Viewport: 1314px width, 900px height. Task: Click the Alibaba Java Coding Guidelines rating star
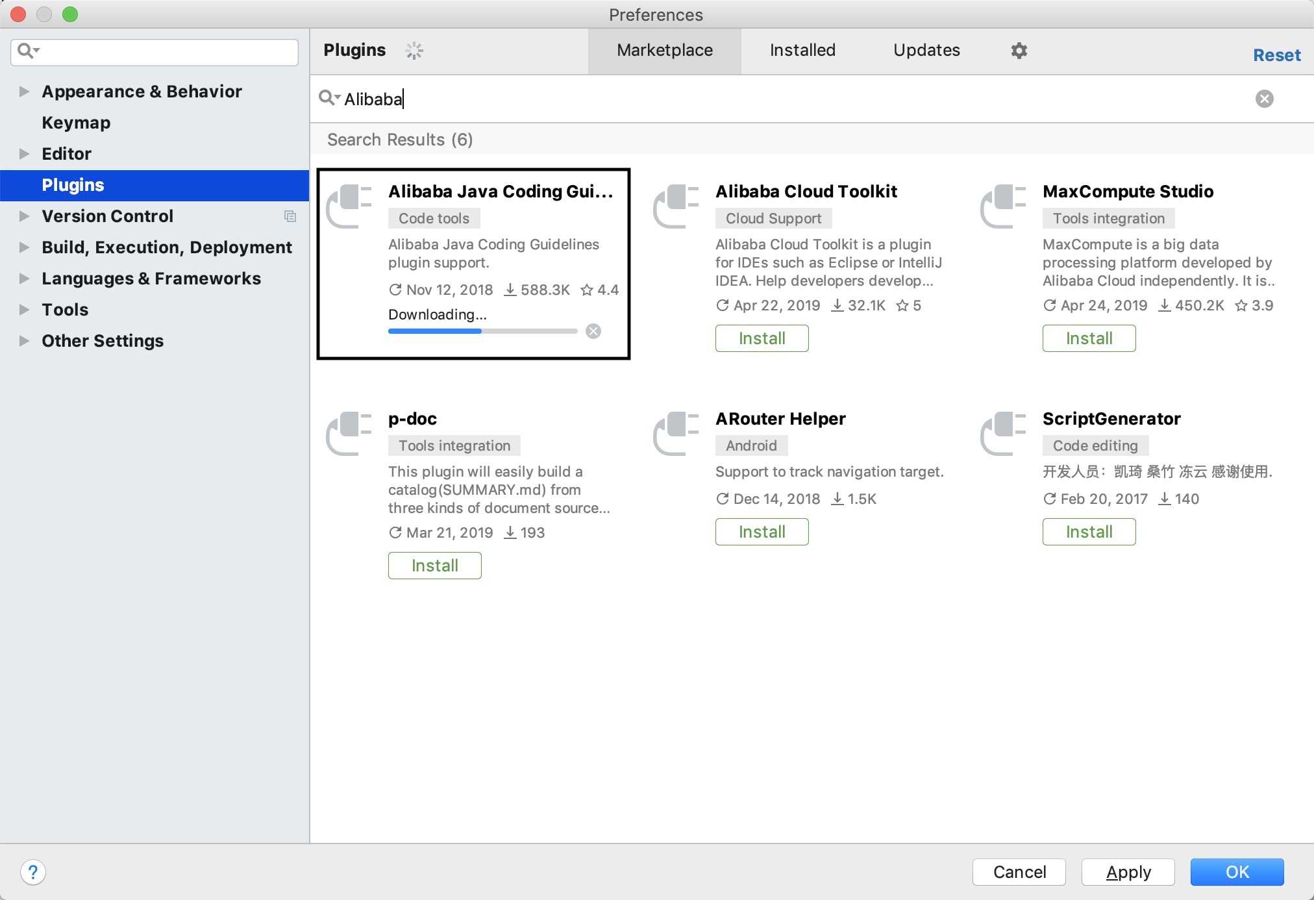[587, 290]
